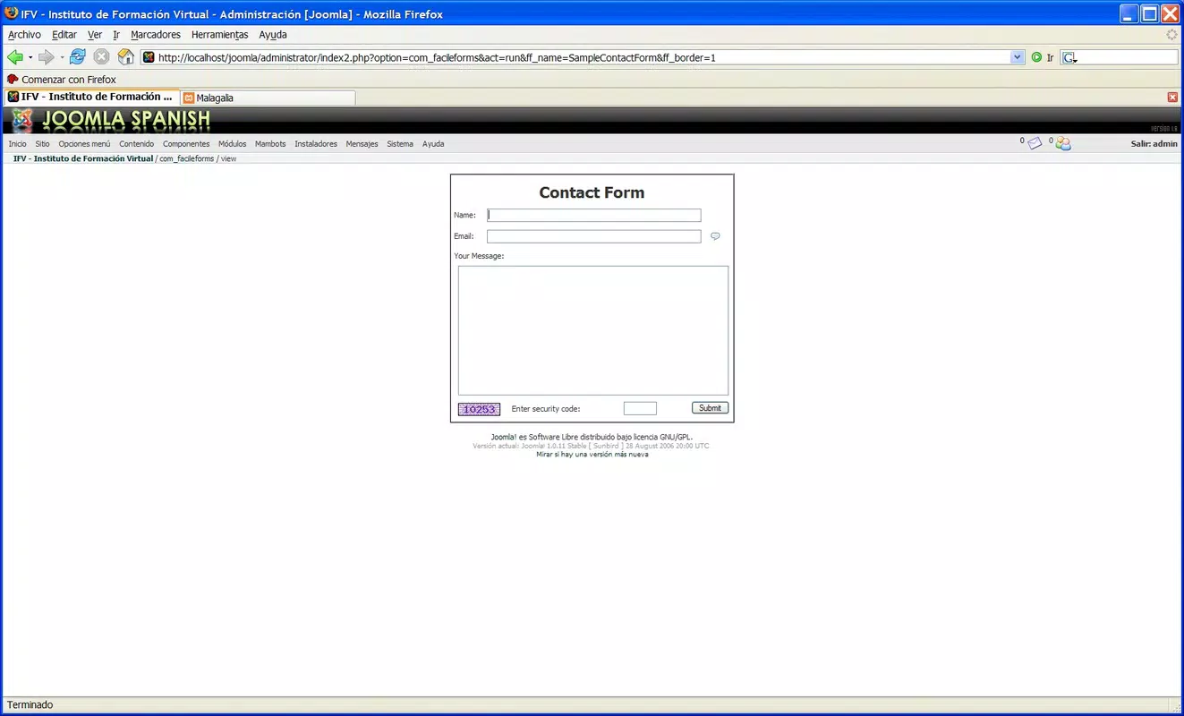Open the forward button history dropdown arrow
Screen dimensions: 1184x716
click(x=62, y=57)
